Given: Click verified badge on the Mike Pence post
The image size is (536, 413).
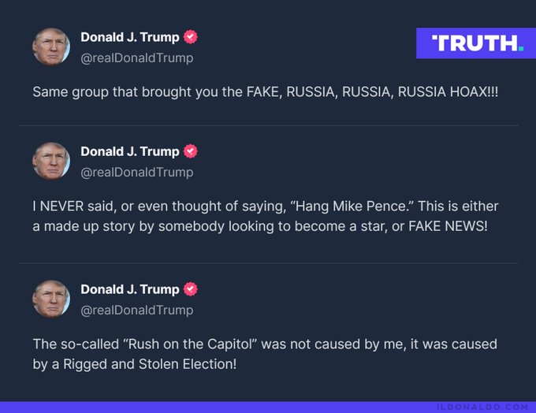Looking at the screenshot, I should coord(191,151).
